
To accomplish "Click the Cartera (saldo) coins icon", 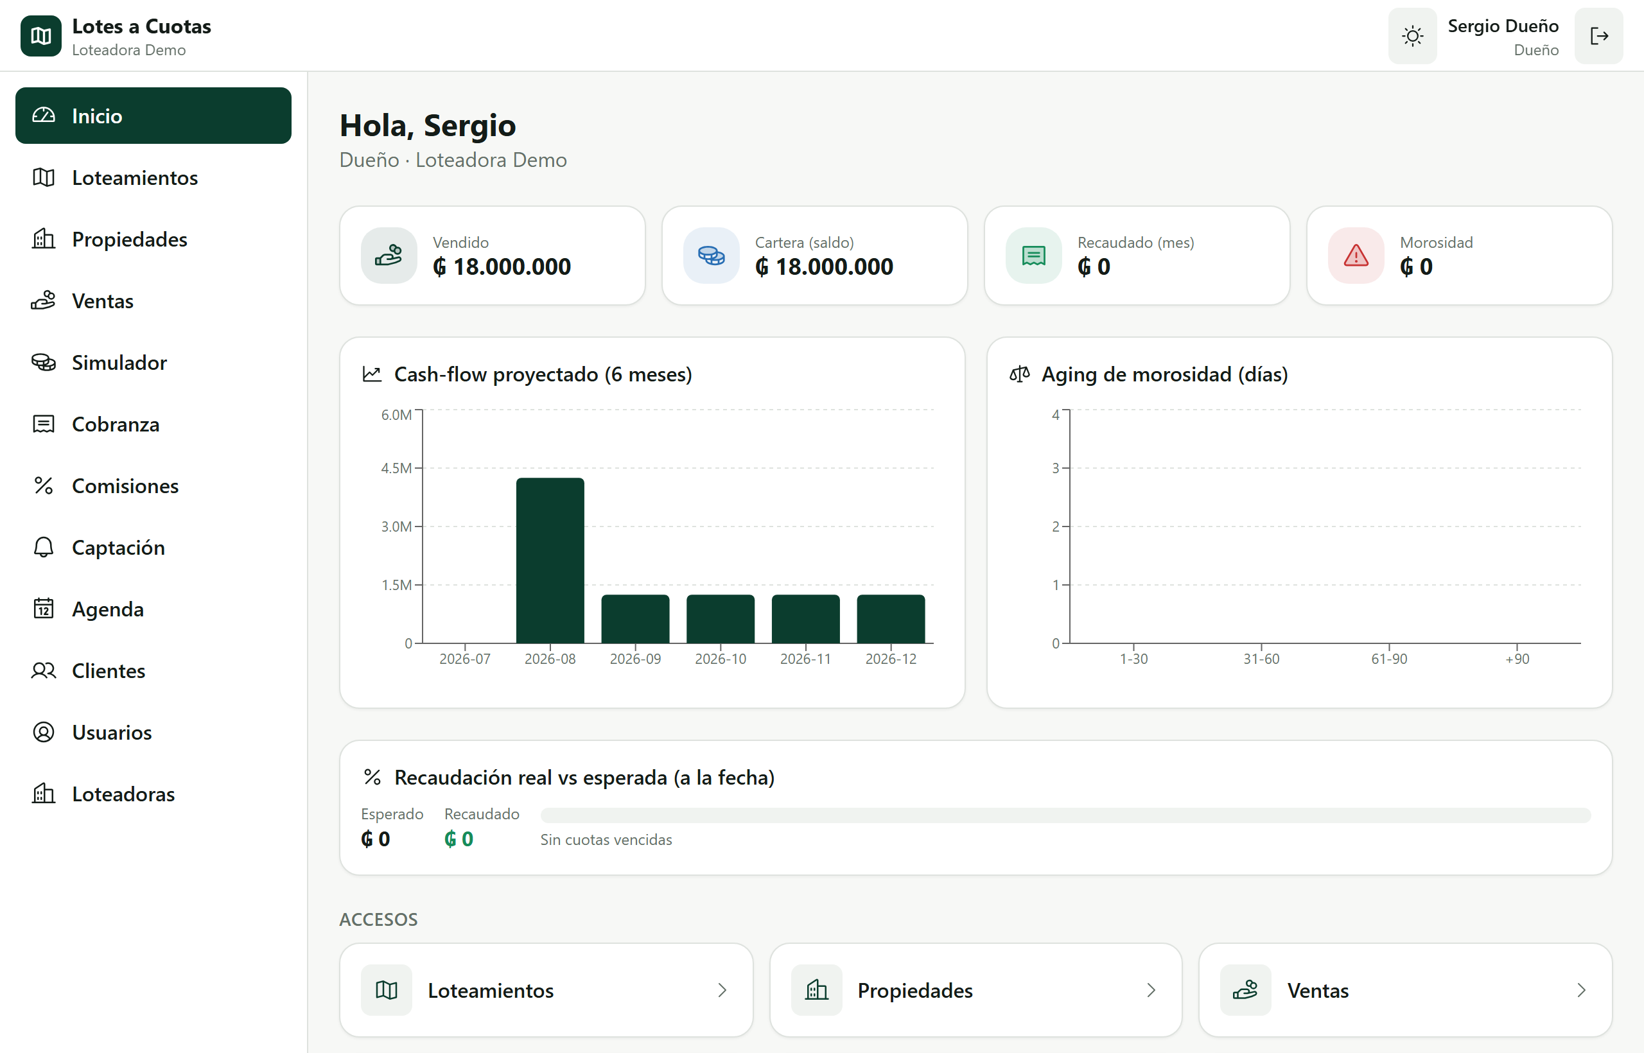I will tap(711, 256).
